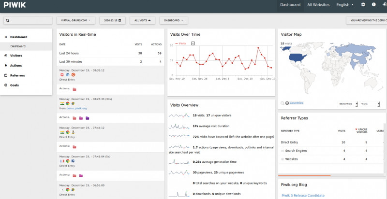Click the Visits Over Time export icon
This screenshot has width=387, height=199.
[193, 43]
